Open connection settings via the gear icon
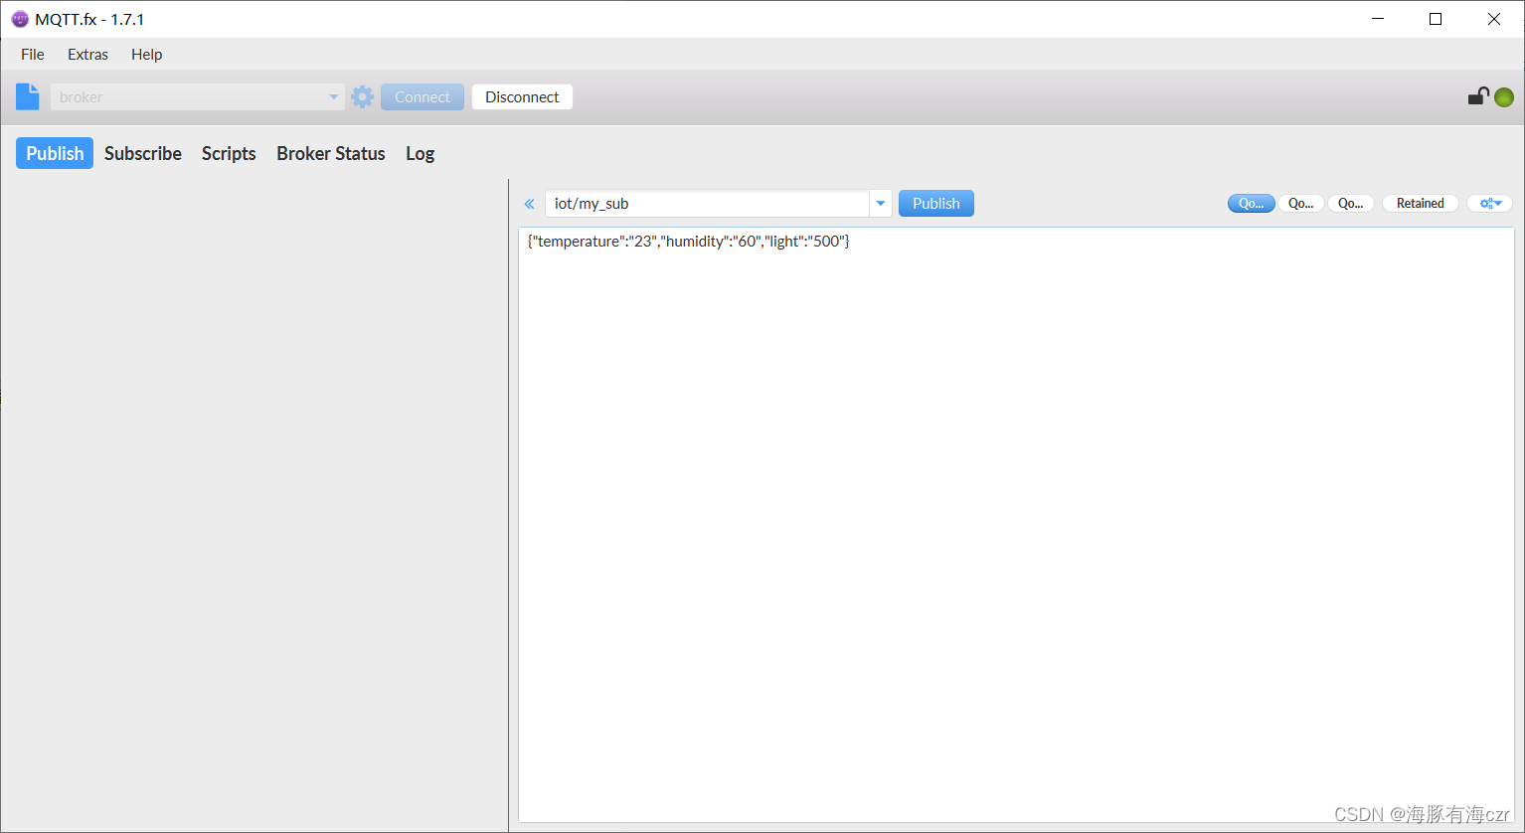Image resolution: width=1525 pixels, height=833 pixels. tap(363, 96)
